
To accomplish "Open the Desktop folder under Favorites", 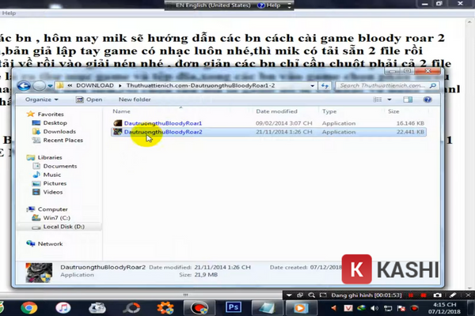I will (x=55, y=122).
